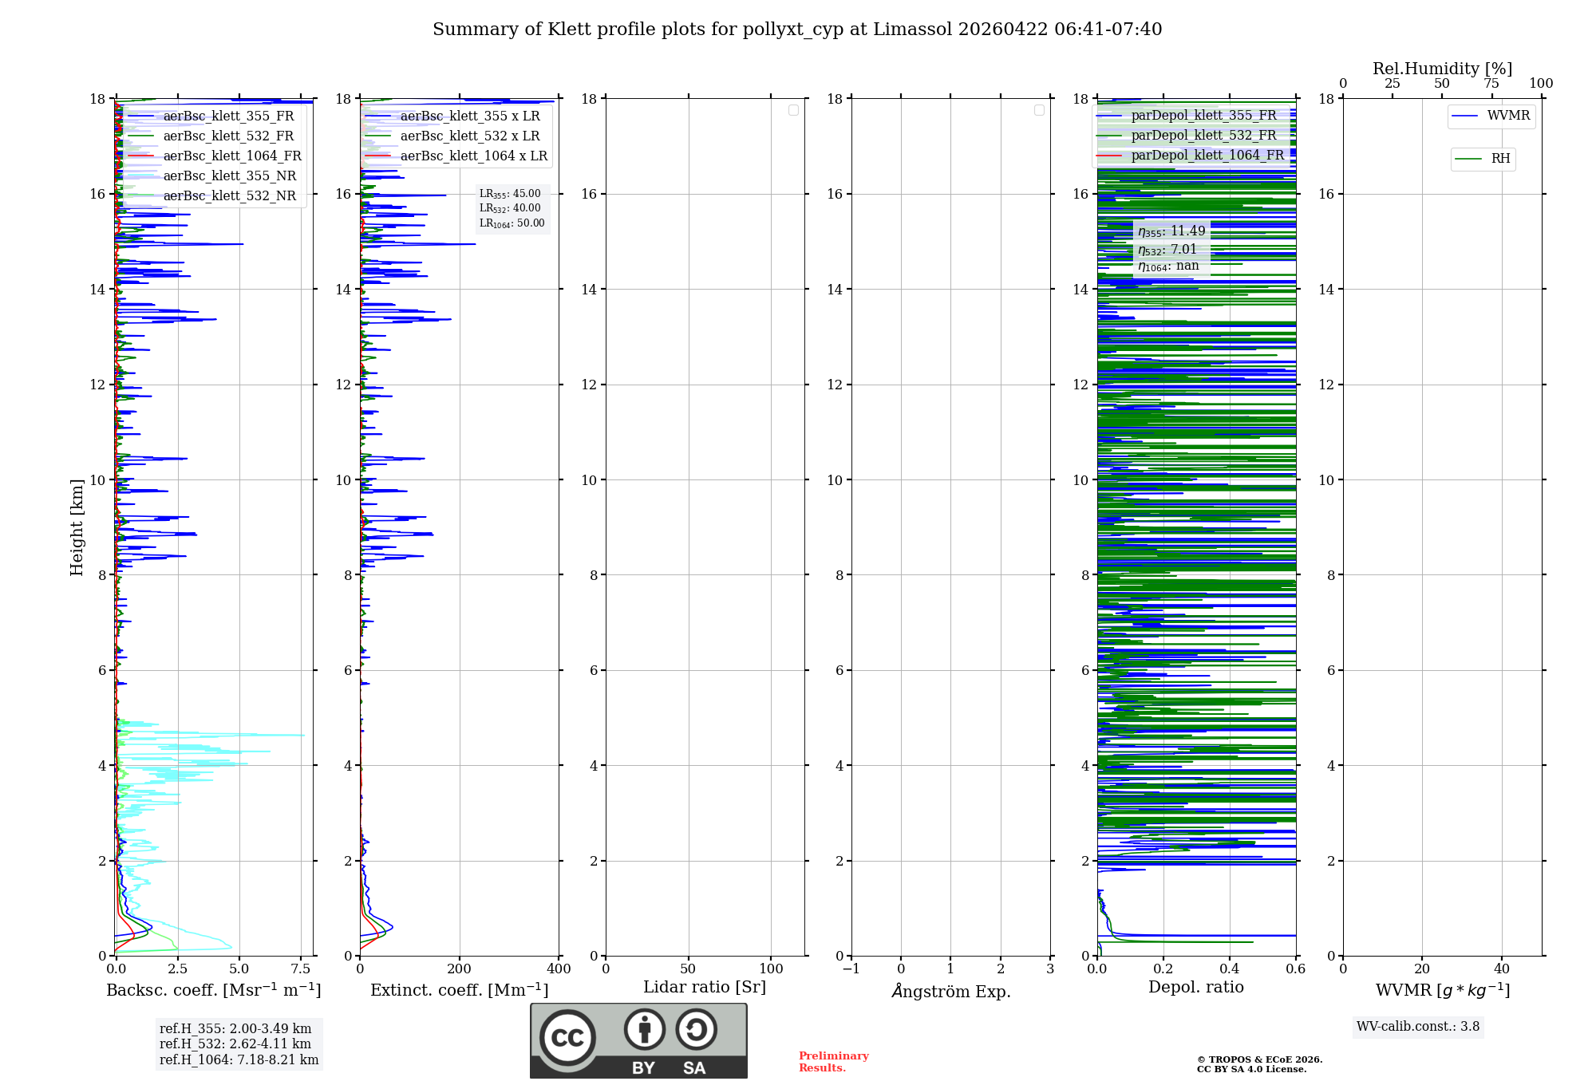Click the eta depolarization values box
Viewport: 1596px width, 1085px height.
[x=1171, y=248]
